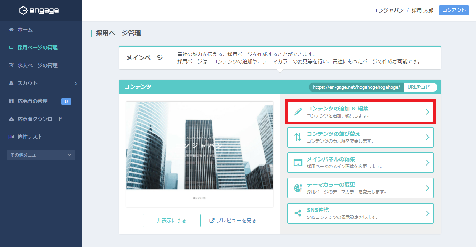Viewport: 476px width, 247px height.
Task: Click the download icon beside 応募者ダウンロード
Action: tap(11, 119)
